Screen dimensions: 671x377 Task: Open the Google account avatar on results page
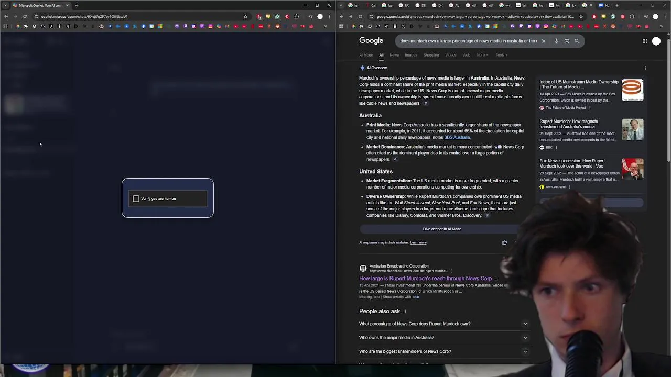click(656, 41)
